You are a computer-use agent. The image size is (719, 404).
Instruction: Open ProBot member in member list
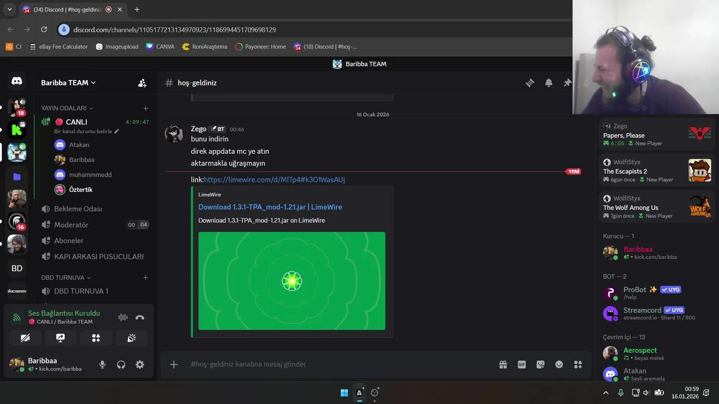tap(657, 293)
